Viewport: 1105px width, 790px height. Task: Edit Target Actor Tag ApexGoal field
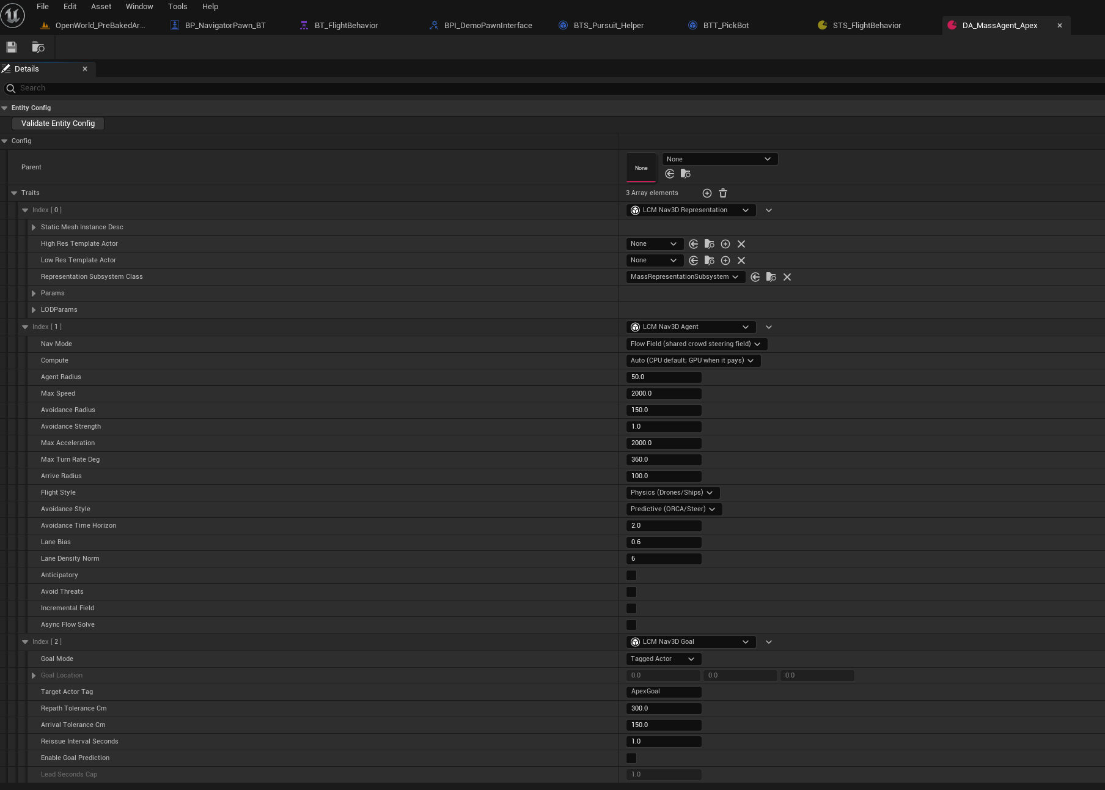tap(664, 692)
